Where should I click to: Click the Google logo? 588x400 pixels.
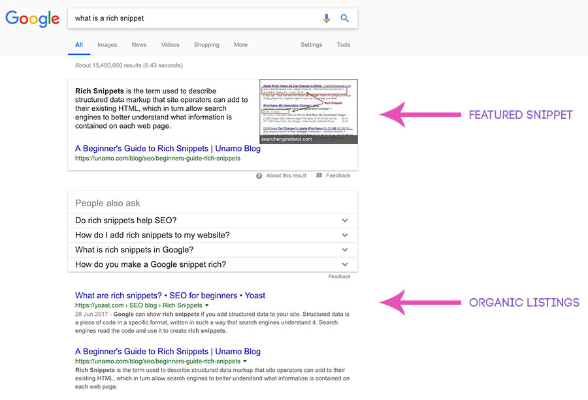[32, 19]
